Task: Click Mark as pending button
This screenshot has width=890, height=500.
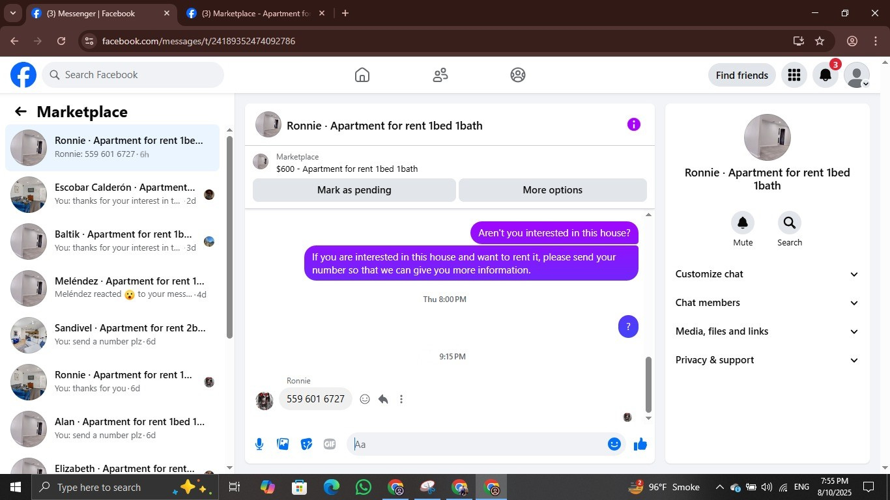Action: click(354, 190)
